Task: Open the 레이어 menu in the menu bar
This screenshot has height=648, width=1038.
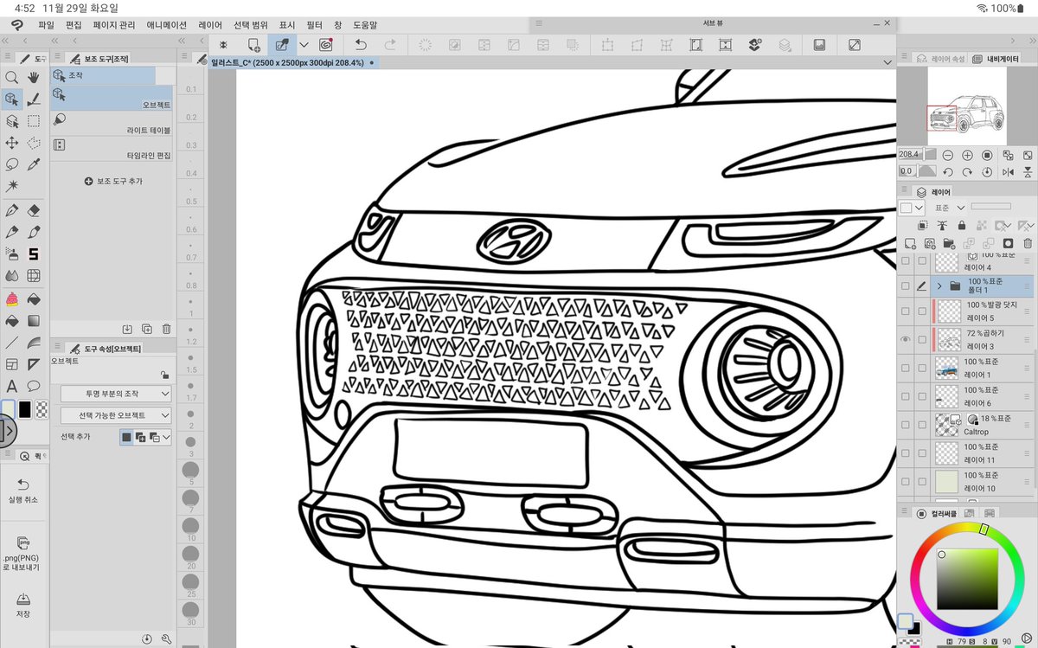Action: coord(210,25)
